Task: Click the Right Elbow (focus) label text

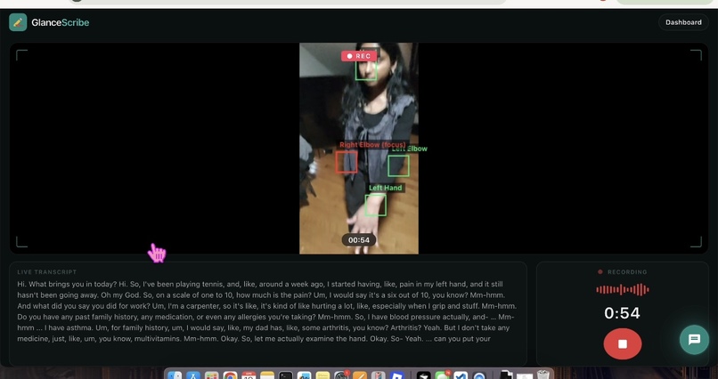Action: click(372, 145)
